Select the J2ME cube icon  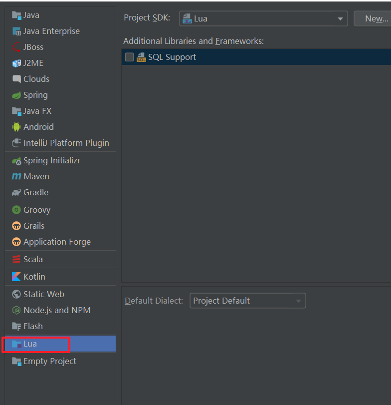16,63
